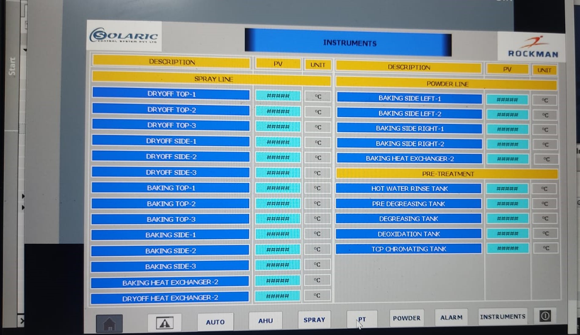The height and width of the screenshot is (335, 580).
Task: Open the SPRAY screen
Action: [x=314, y=320]
